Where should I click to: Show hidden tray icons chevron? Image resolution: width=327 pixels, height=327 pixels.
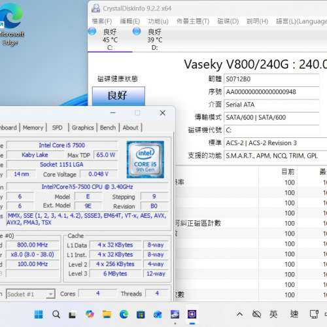click(x=239, y=314)
